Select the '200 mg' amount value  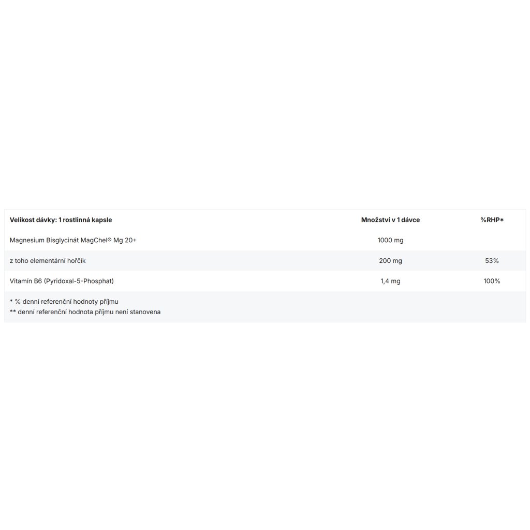click(x=390, y=261)
